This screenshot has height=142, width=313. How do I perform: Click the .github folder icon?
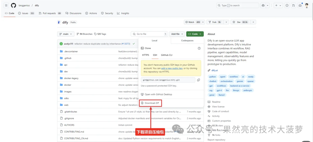tap(61, 58)
